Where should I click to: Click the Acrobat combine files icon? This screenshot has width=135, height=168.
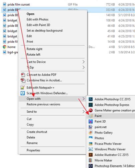(x=23, y=80)
